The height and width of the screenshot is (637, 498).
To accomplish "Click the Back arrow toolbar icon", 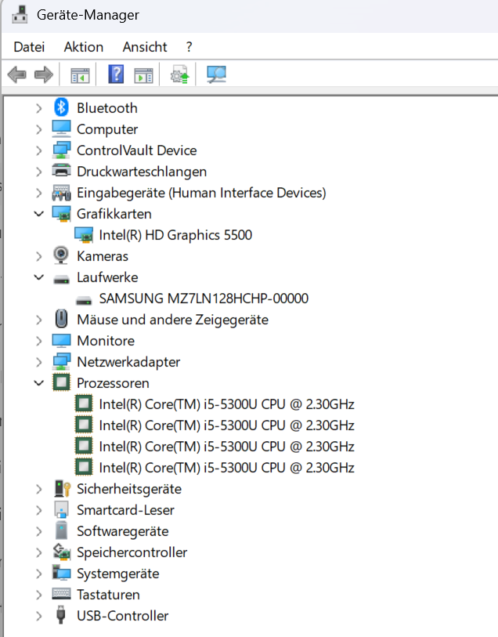I will [17, 74].
